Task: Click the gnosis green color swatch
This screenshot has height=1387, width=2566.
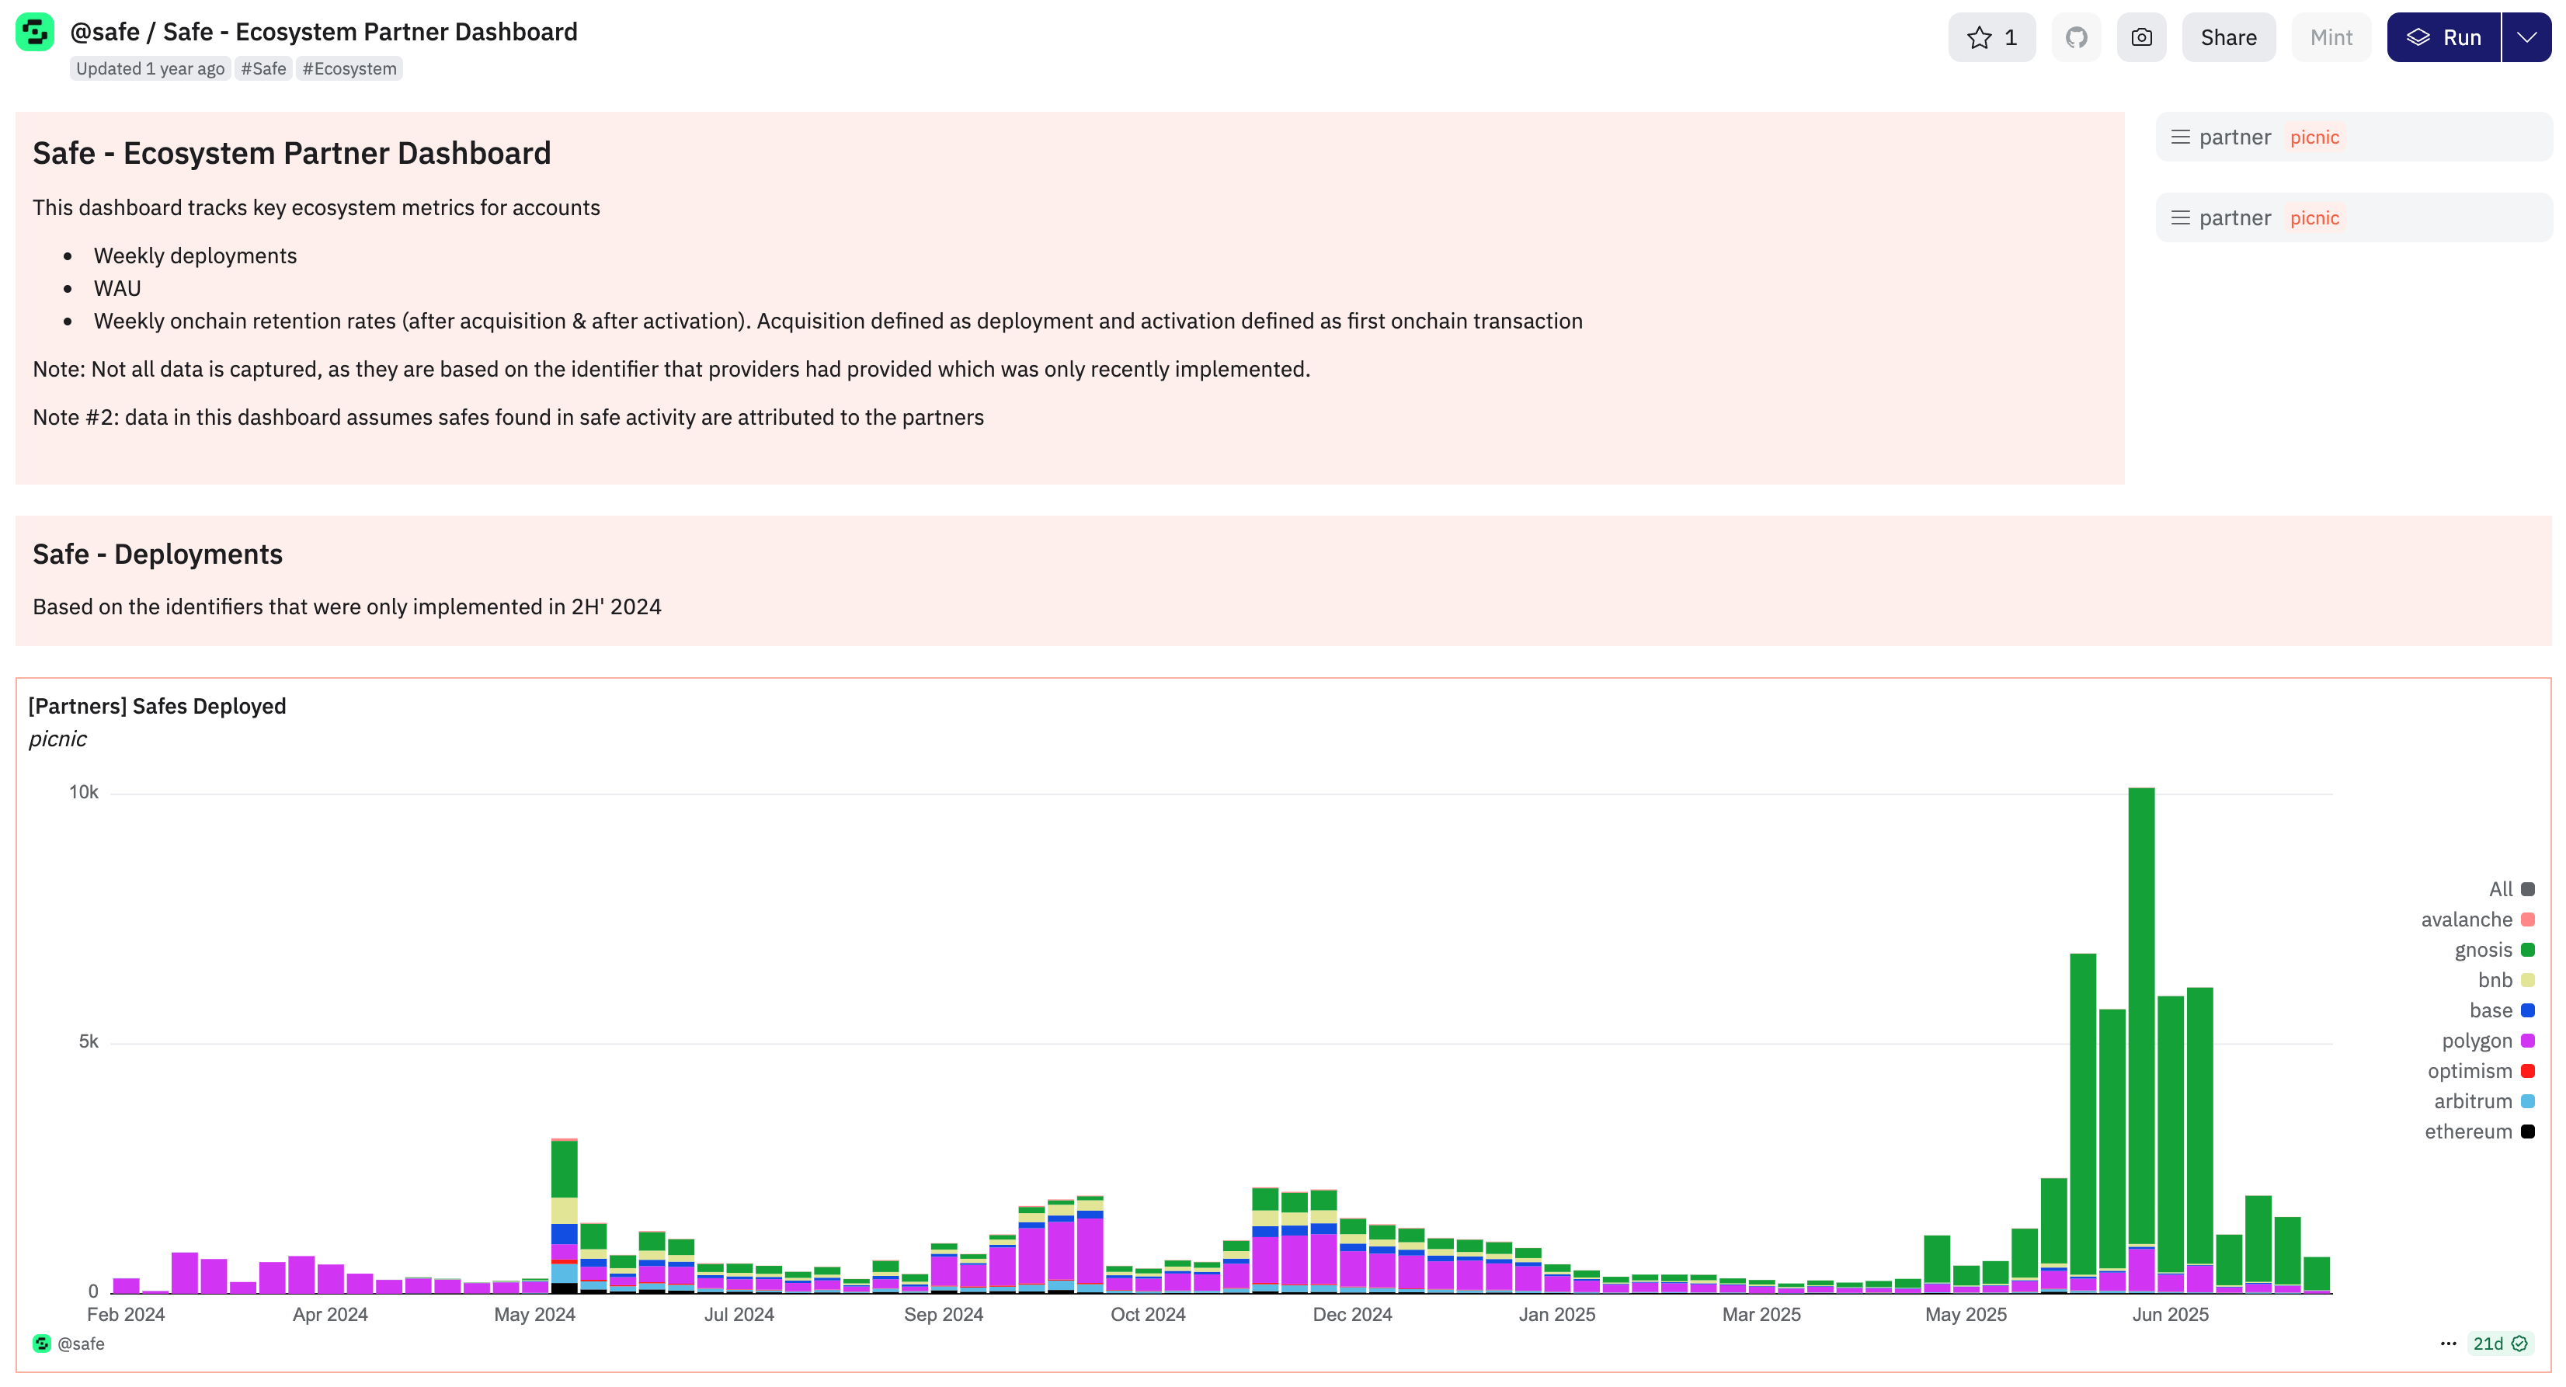Action: click(x=2528, y=951)
